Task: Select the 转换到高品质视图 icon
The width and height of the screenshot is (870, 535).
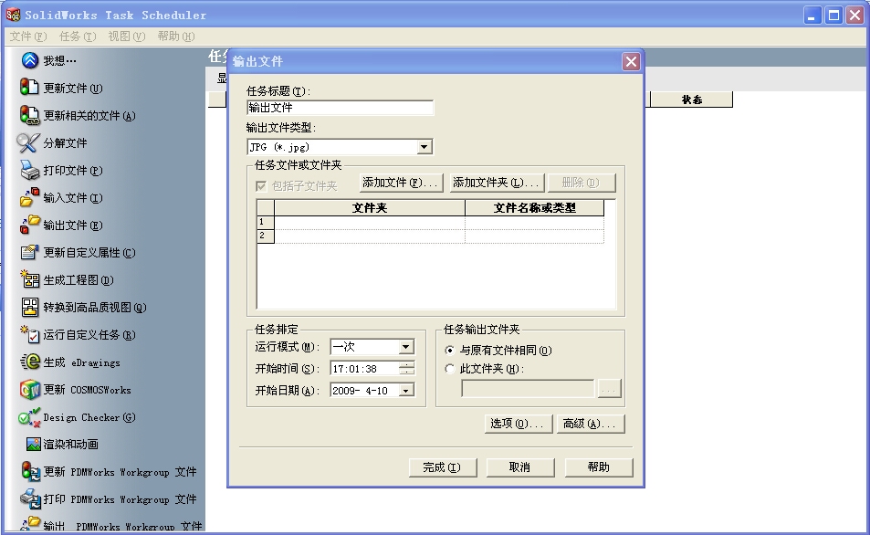Action: (30, 307)
